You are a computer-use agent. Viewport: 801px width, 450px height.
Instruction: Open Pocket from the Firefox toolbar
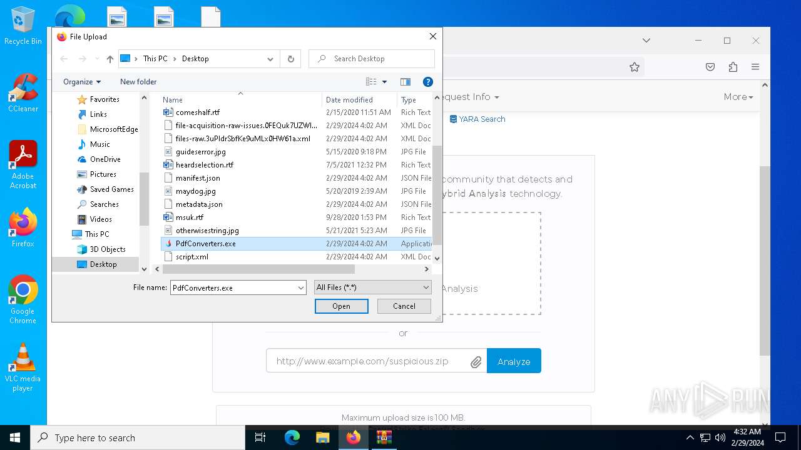(x=710, y=67)
